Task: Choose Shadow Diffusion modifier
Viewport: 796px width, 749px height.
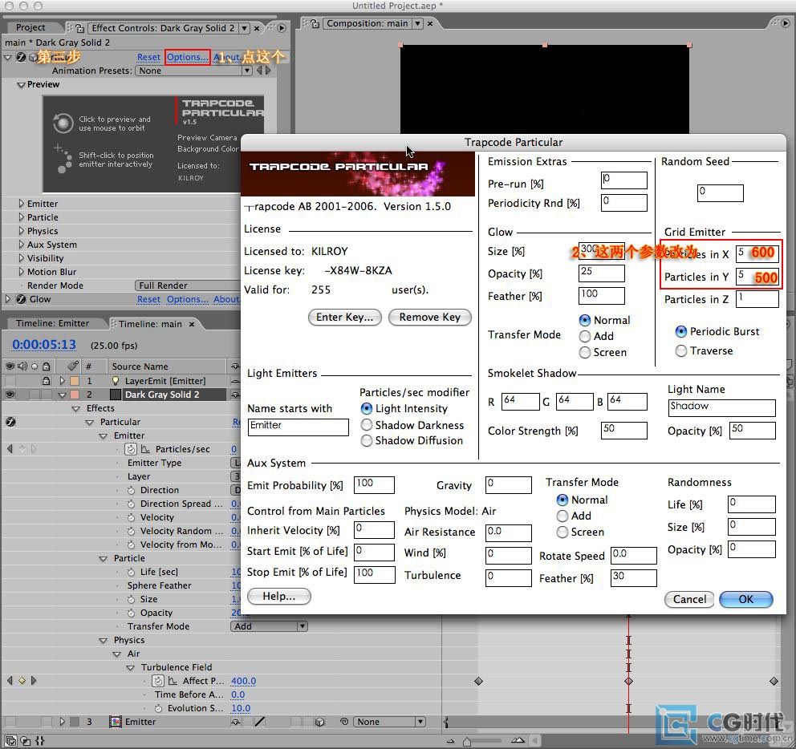Action: click(x=367, y=441)
